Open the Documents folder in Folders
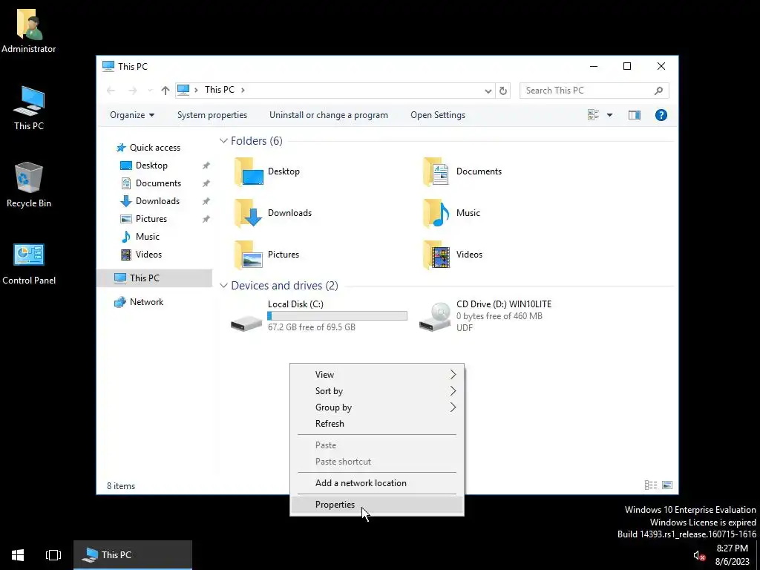The height and width of the screenshot is (570, 760). (462, 171)
